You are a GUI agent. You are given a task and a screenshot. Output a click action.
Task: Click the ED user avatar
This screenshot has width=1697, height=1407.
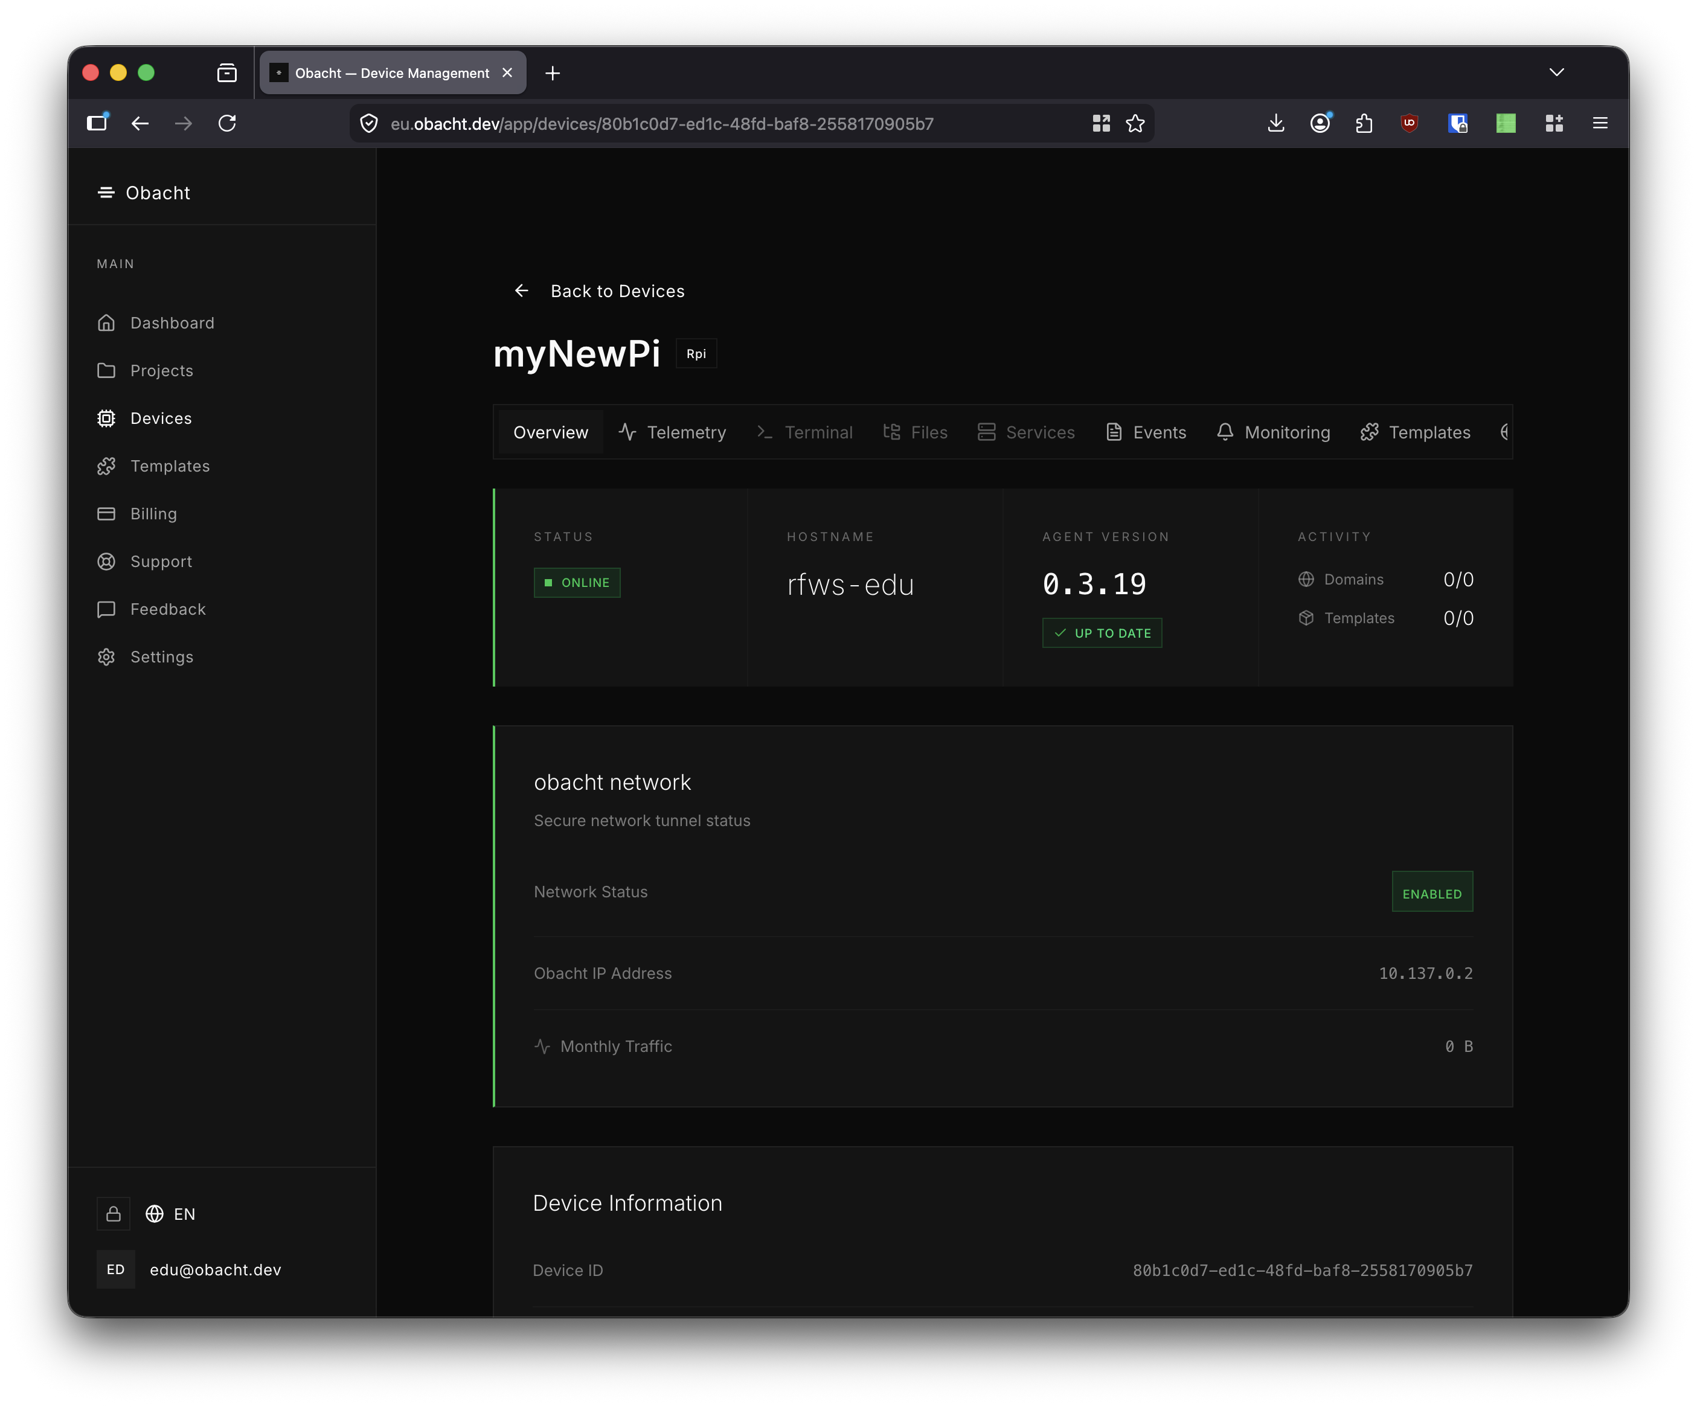[115, 1269]
